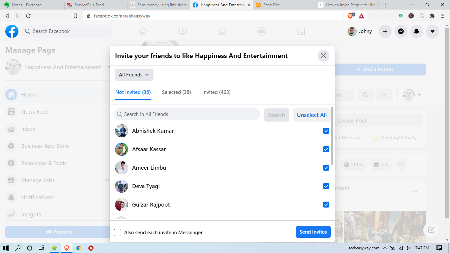The height and width of the screenshot is (253, 450).
Task: Open the Groups icon in top bar
Action: coord(262,31)
